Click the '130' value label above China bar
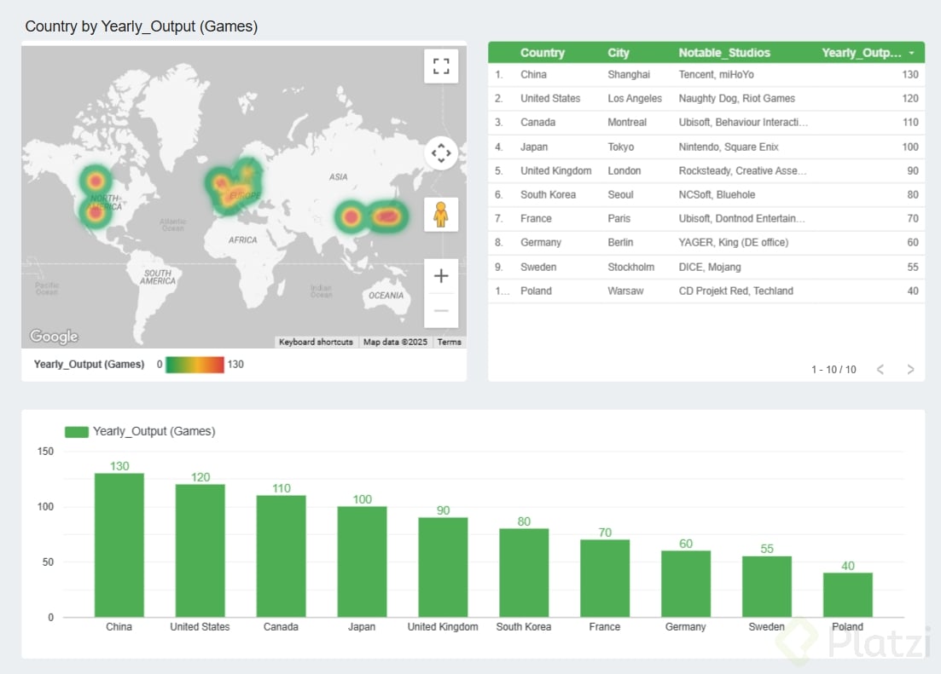Image resolution: width=941 pixels, height=674 pixels. pos(119,466)
